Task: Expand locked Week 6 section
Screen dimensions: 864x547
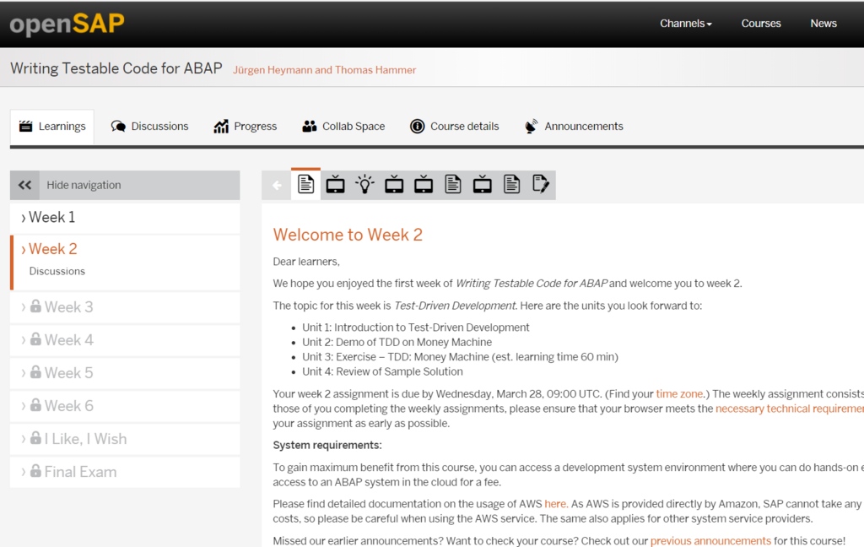Action: coord(125,406)
